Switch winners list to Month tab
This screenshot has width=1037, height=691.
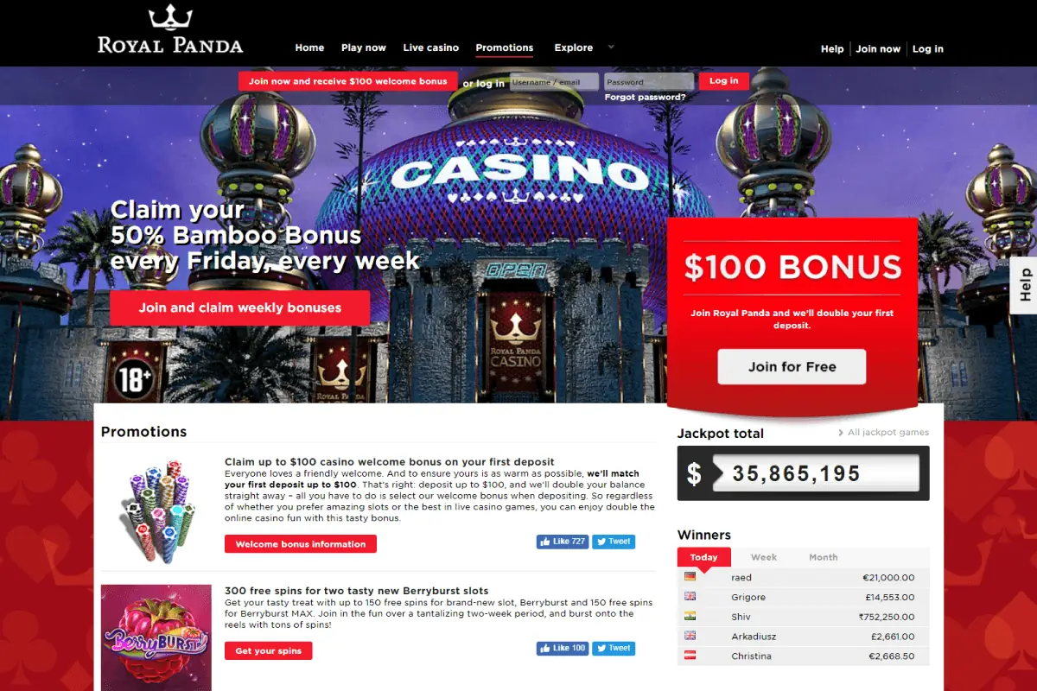click(x=823, y=557)
